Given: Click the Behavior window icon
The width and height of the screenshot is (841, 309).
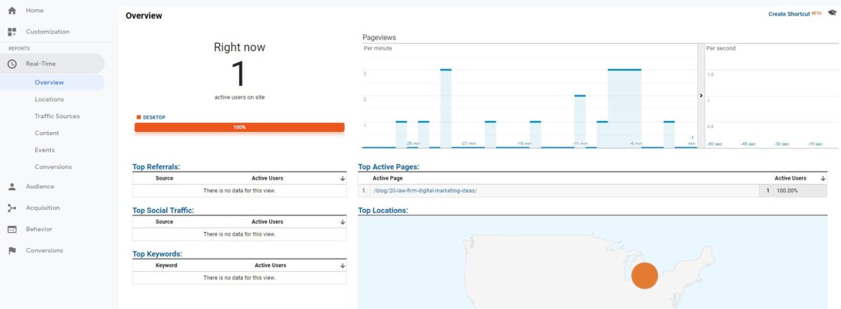Looking at the screenshot, I should 12,229.
